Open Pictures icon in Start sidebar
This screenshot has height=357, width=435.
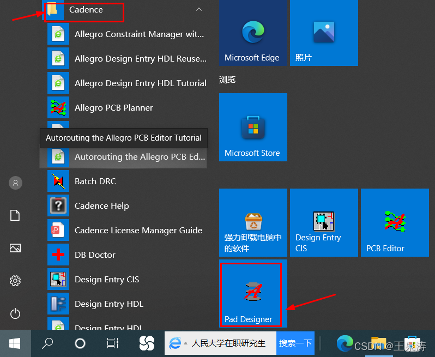point(15,248)
